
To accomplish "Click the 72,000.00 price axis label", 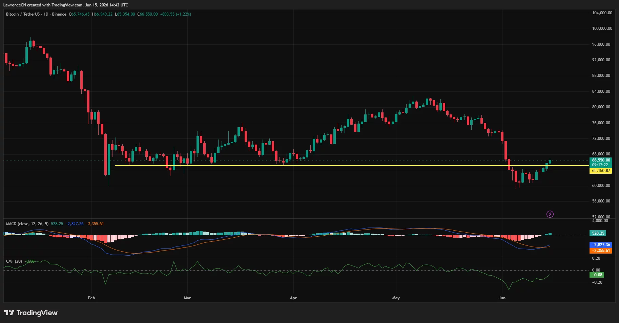I will [x=601, y=138].
